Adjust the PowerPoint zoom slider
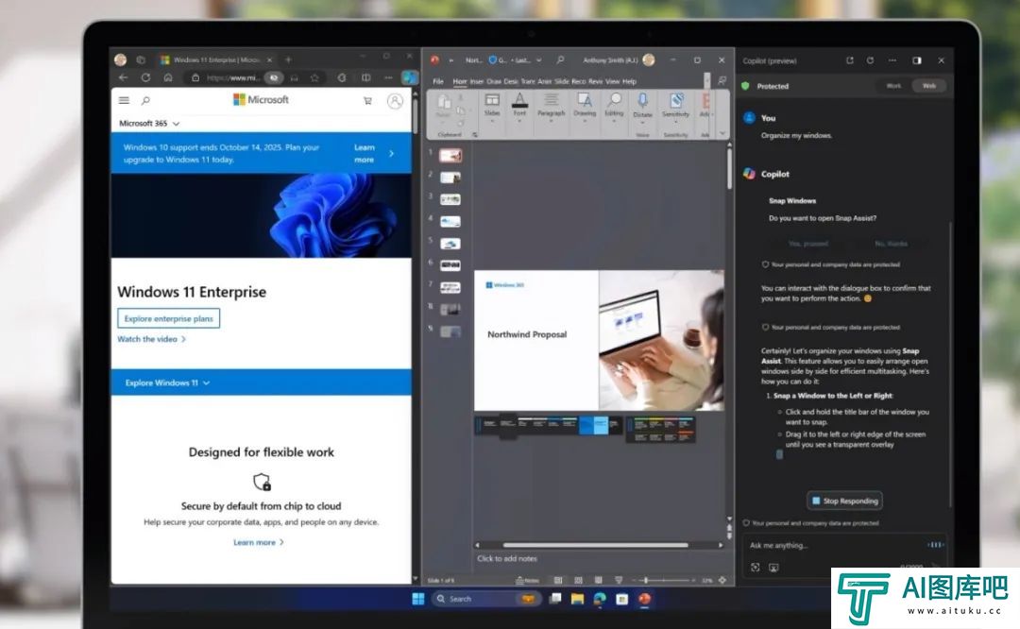 click(x=666, y=580)
